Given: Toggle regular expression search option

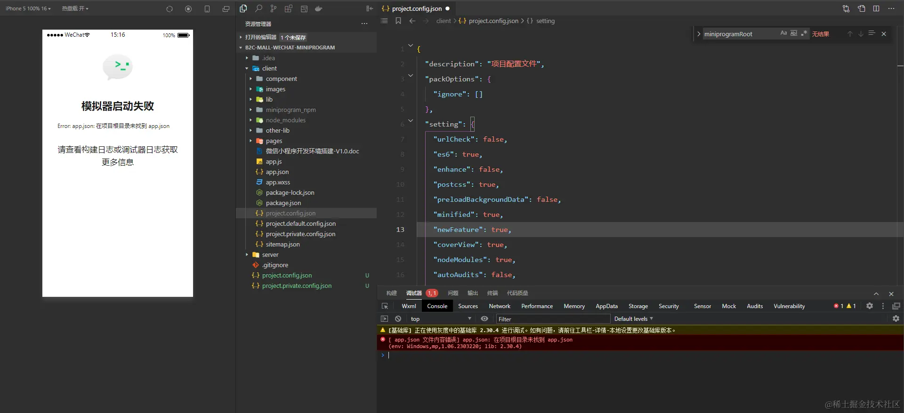Looking at the screenshot, I should pos(804,33).
